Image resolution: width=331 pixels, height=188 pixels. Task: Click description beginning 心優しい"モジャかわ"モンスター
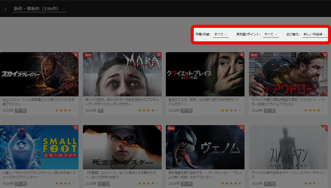(39, 175)
